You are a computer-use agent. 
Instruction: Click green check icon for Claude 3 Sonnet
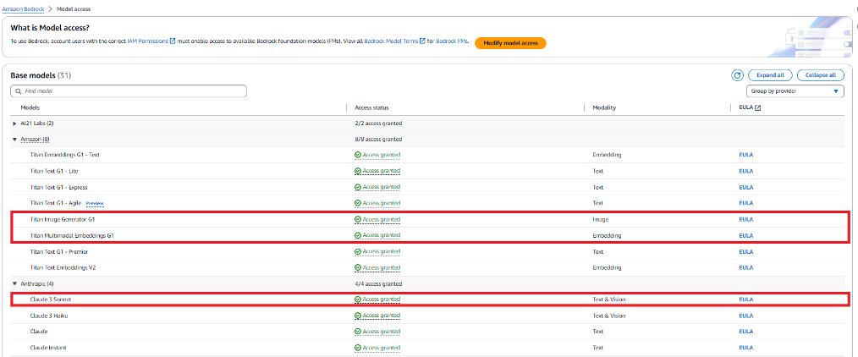pyautogui.click(x=358, y=299)
